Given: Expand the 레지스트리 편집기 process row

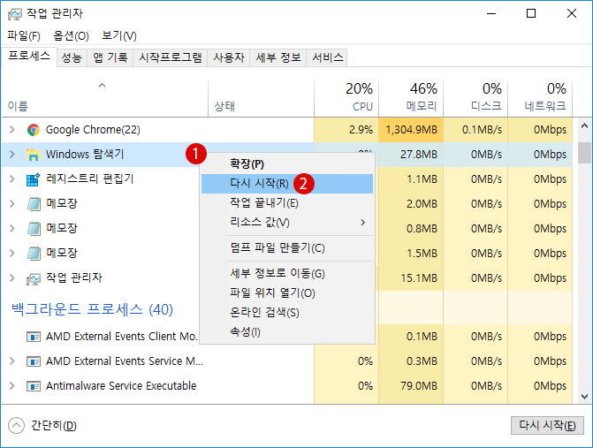Looking at the screenshot, I should point(12,178).
